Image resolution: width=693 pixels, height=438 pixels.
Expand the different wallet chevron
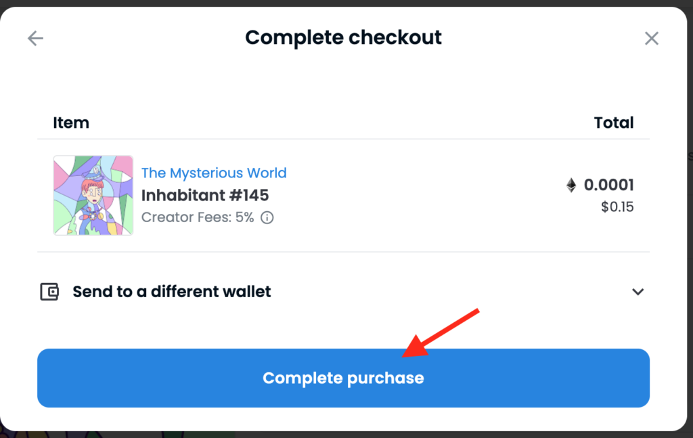click(x=638, y=292)
